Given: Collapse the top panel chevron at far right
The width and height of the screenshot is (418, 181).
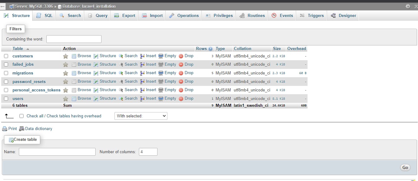Looking at the screenshot, I should [416, 6].
